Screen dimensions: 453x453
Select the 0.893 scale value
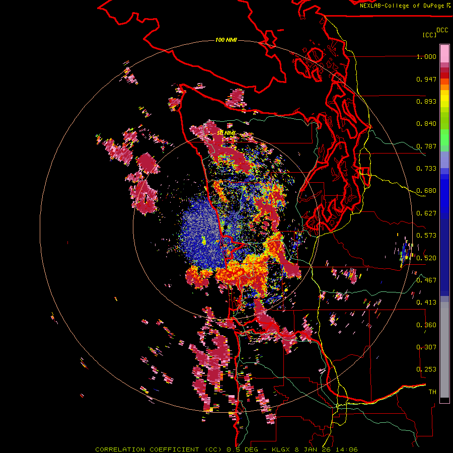pyautogui.click(x=426, y=101)
